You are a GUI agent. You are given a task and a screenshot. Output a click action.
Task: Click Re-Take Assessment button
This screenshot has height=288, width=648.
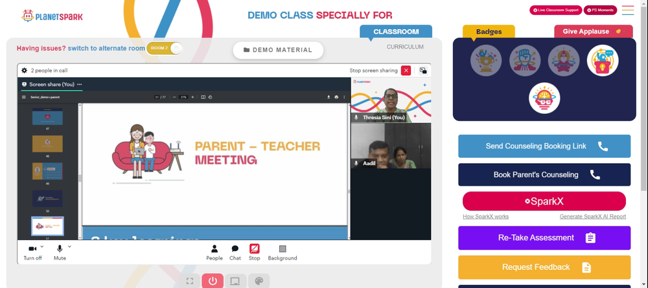[x=544, y=238]
